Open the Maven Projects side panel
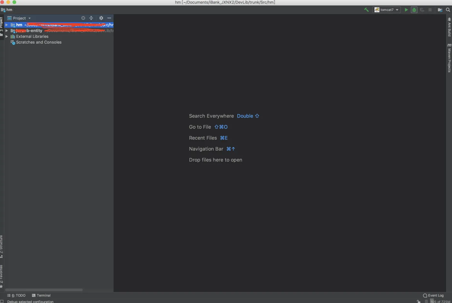Viewport: 452px width, 303px height. (x=449, y=58)
